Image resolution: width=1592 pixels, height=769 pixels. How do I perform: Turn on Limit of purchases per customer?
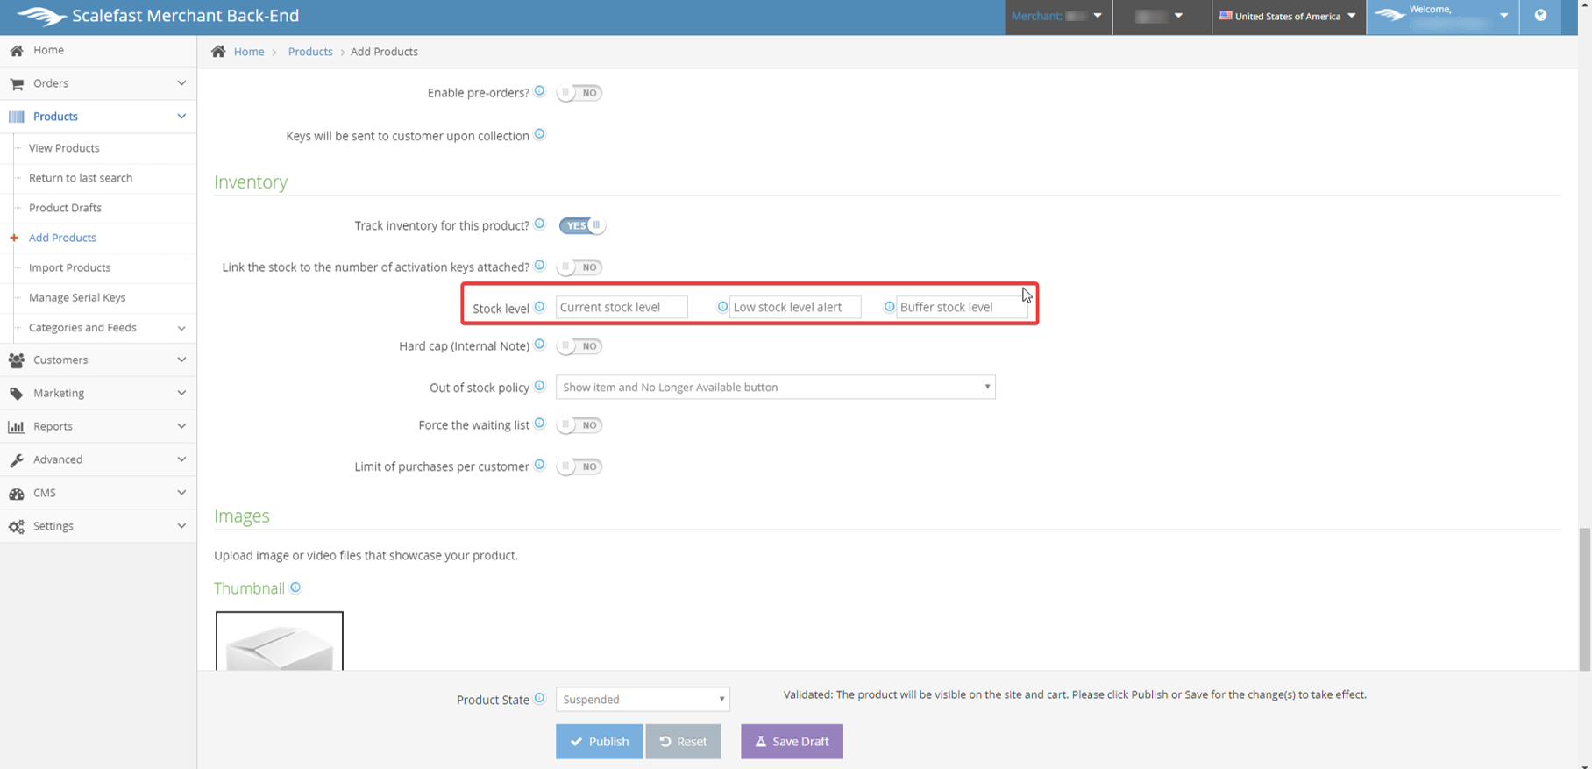click(x=579, y=466)
